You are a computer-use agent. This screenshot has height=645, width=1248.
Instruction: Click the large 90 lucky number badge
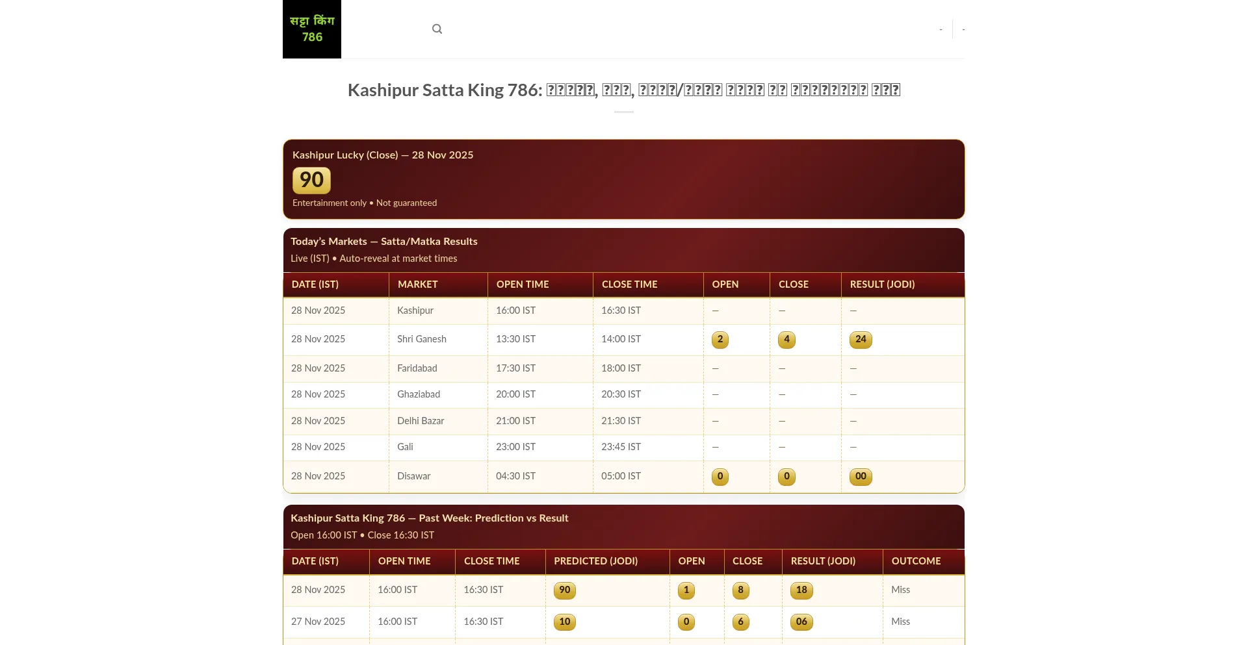[x=311, y=180]
